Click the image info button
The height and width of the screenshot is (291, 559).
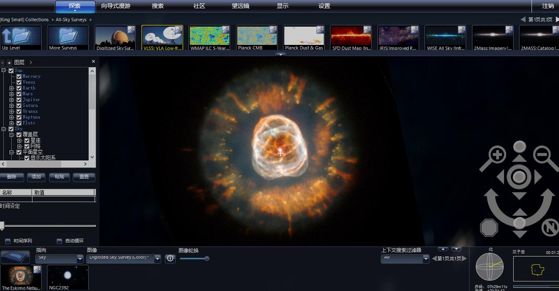tap(170, 259)
